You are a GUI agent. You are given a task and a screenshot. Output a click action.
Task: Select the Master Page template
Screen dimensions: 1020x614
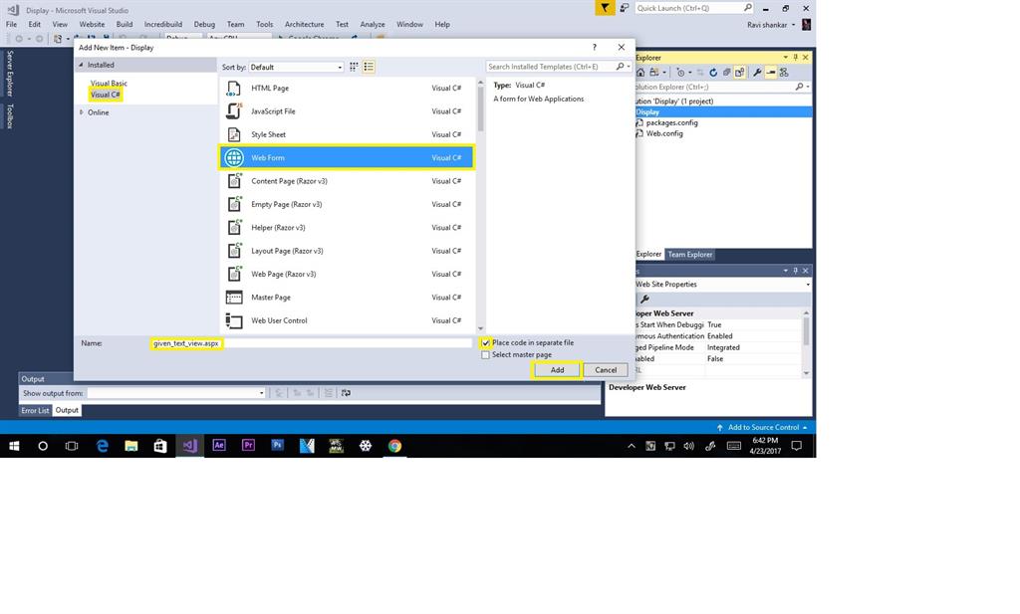(x=347, y=297)
